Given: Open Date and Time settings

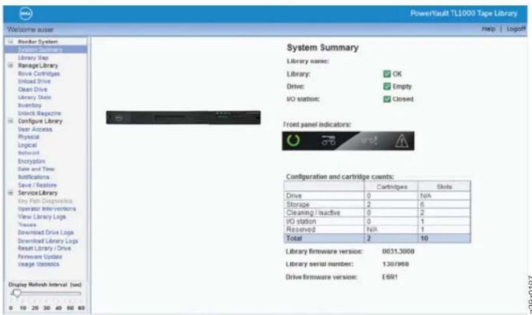Looking at the screenshot, I should pyautogui.click(x=36, y=169).
